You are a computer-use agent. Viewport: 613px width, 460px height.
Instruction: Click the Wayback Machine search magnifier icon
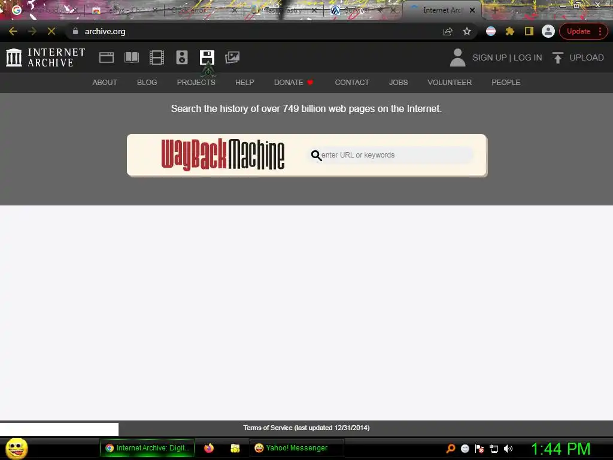tap(316, 156)
